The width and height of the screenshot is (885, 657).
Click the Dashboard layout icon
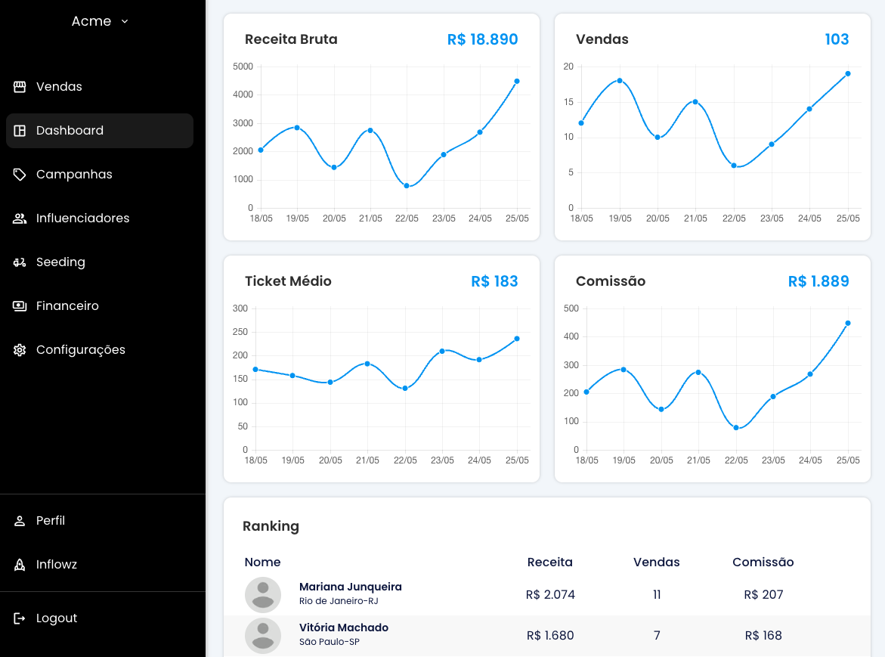point(20,131)
